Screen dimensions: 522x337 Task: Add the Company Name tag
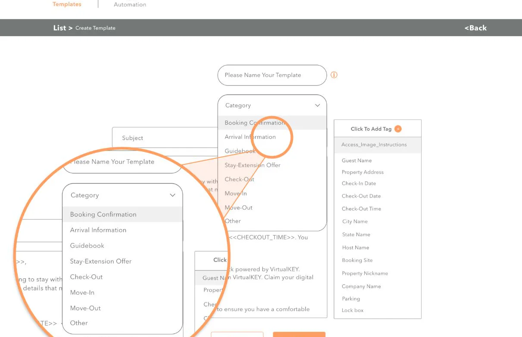361,287
